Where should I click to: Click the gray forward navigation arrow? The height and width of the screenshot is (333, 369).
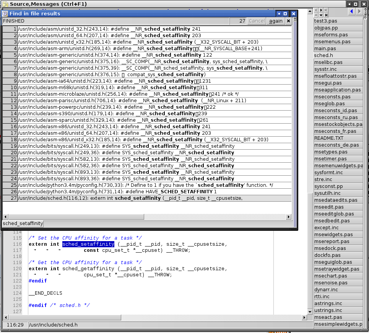pos(359,12)
